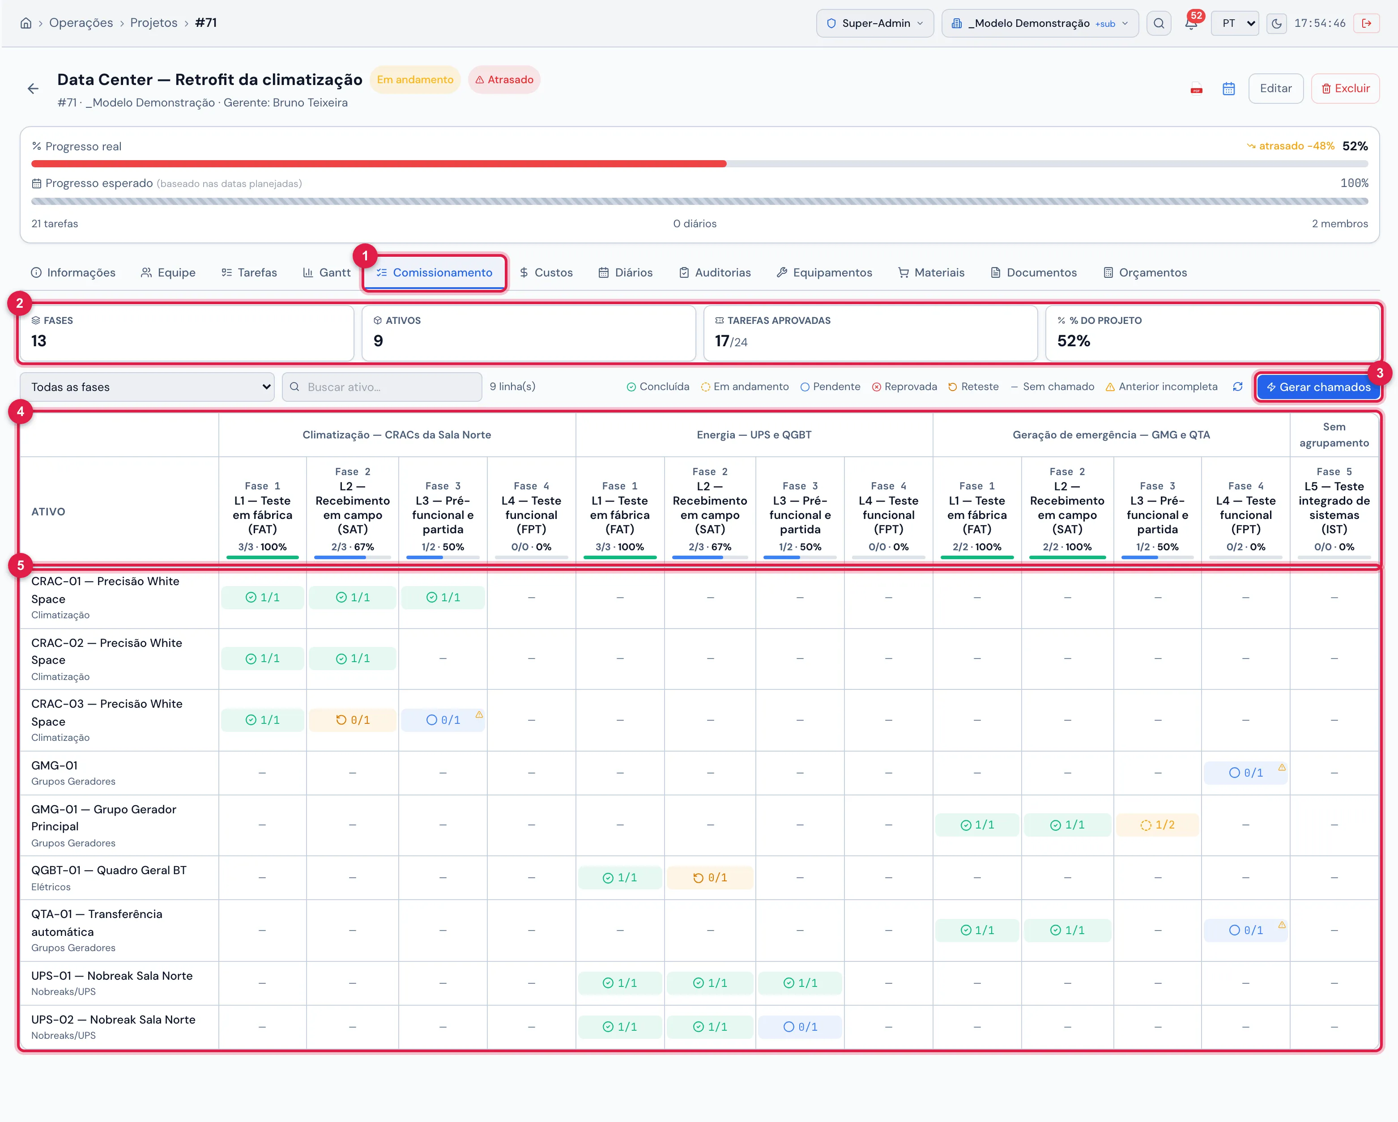This screenshot has height=1122, width=1398.
Task: Go back with the left arrow icon
Action: click(x=33, y=89)
